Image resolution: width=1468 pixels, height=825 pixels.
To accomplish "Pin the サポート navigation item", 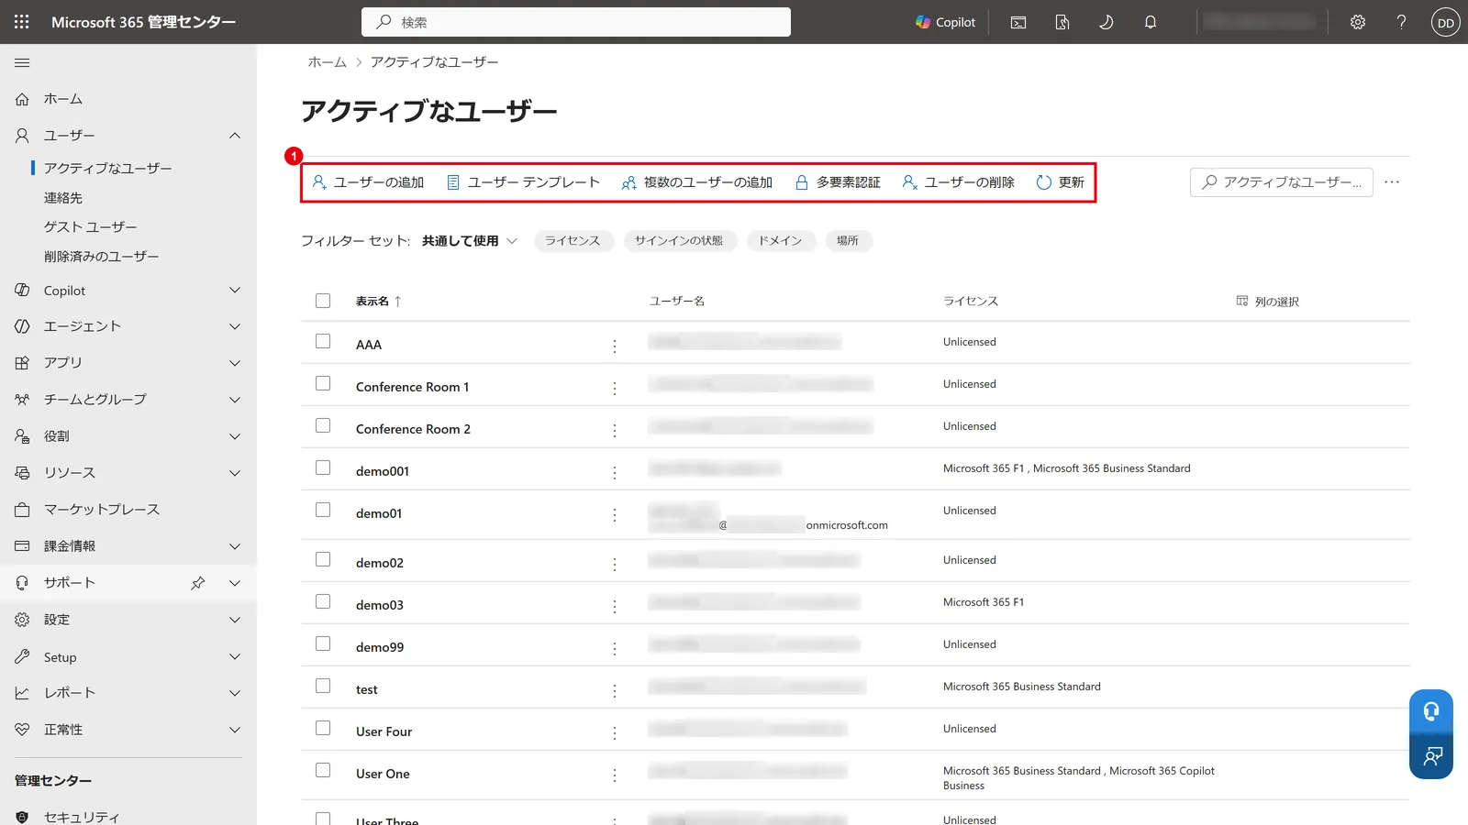I will (198, 583).
